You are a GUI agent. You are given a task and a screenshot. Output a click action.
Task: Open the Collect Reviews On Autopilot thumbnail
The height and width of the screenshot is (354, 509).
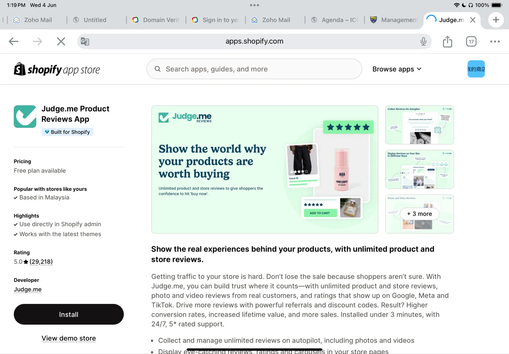[420, 125]
